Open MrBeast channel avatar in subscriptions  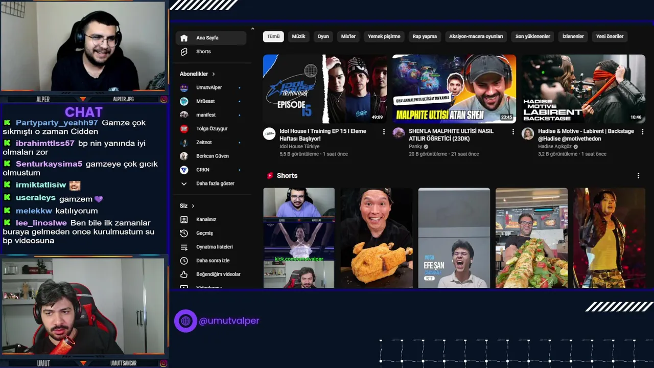(x=184, y=101)
